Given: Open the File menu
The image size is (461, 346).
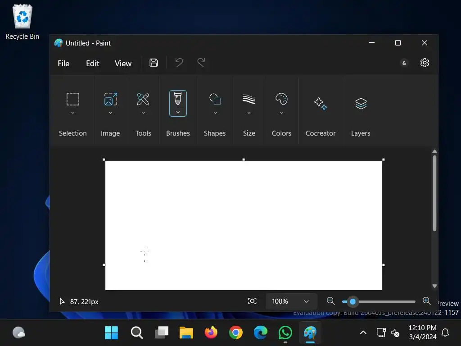Looking at the screenshot, I should point(63,63).
